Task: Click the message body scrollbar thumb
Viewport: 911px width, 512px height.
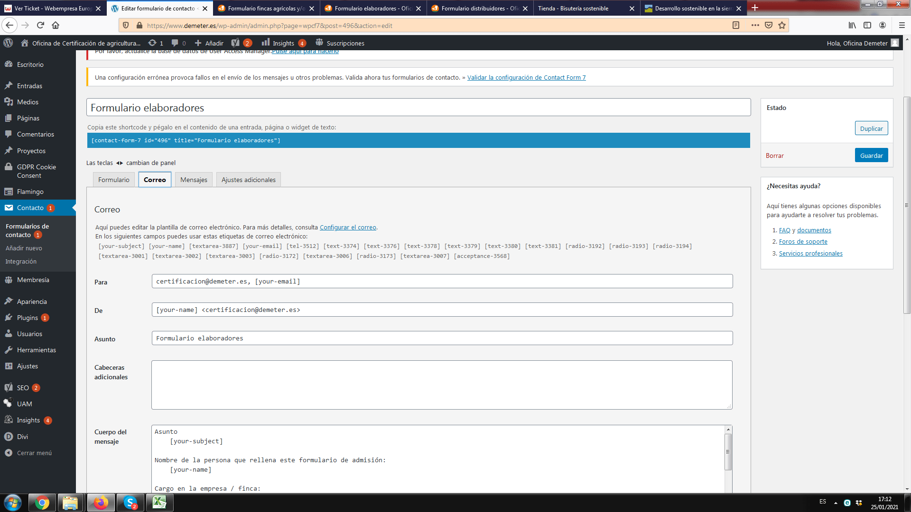Action: 728,451
